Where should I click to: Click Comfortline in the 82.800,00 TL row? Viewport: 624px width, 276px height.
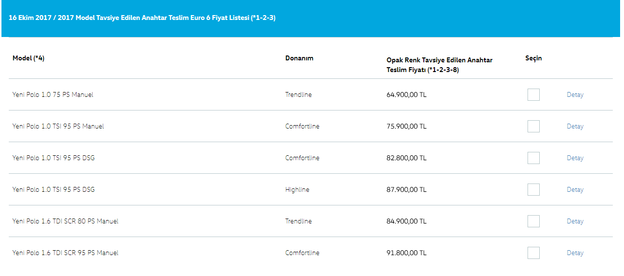[303, 158]
